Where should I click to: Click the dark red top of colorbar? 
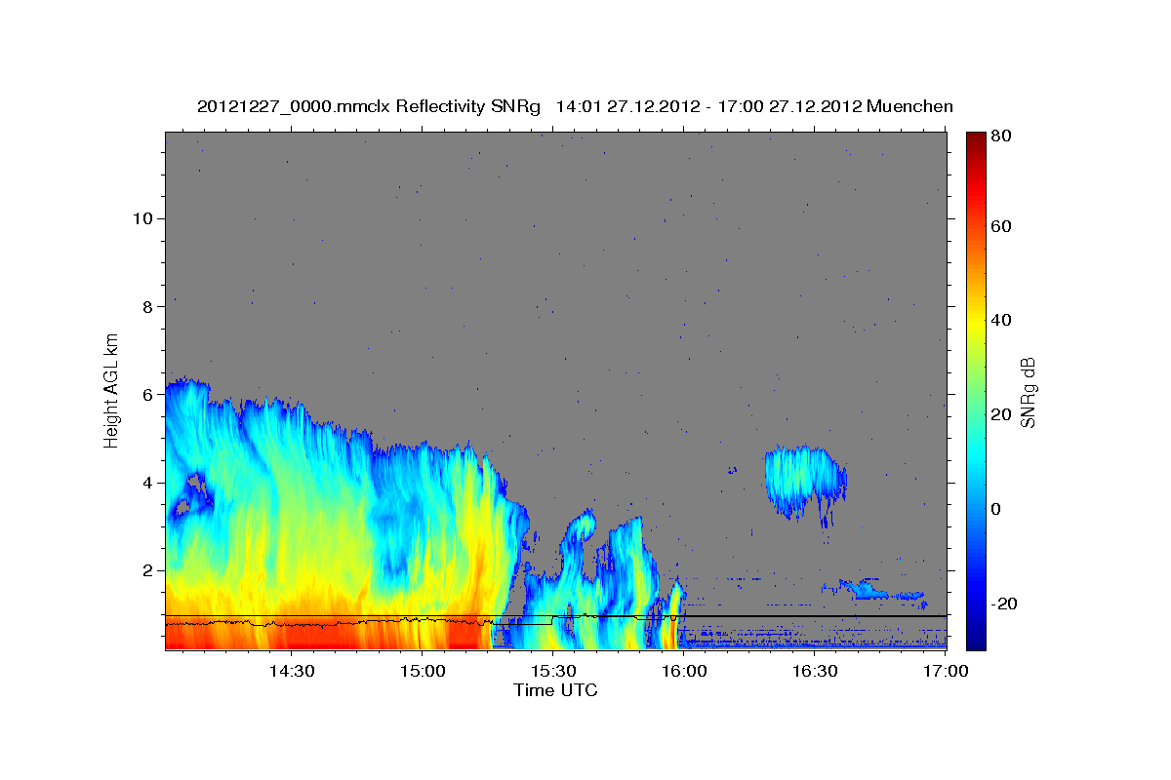pos(976,139)
